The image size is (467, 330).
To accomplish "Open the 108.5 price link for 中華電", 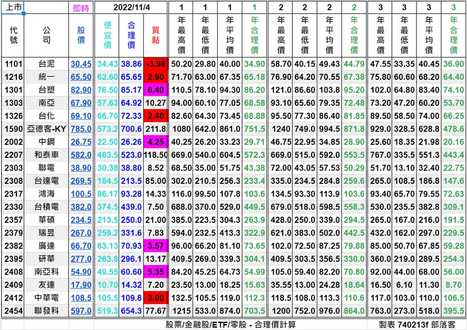I will (x=81, y=298).
